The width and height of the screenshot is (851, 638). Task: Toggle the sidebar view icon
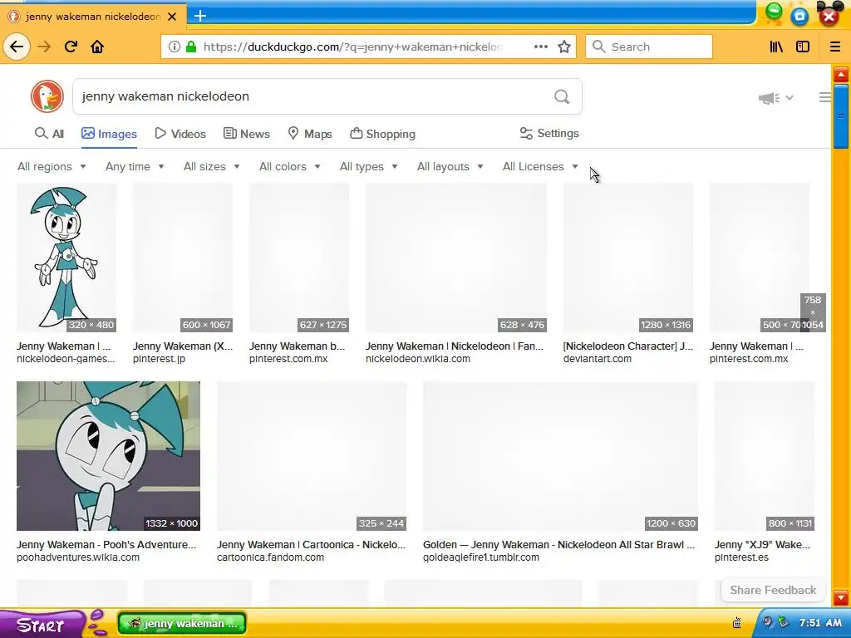click(803, 47)
